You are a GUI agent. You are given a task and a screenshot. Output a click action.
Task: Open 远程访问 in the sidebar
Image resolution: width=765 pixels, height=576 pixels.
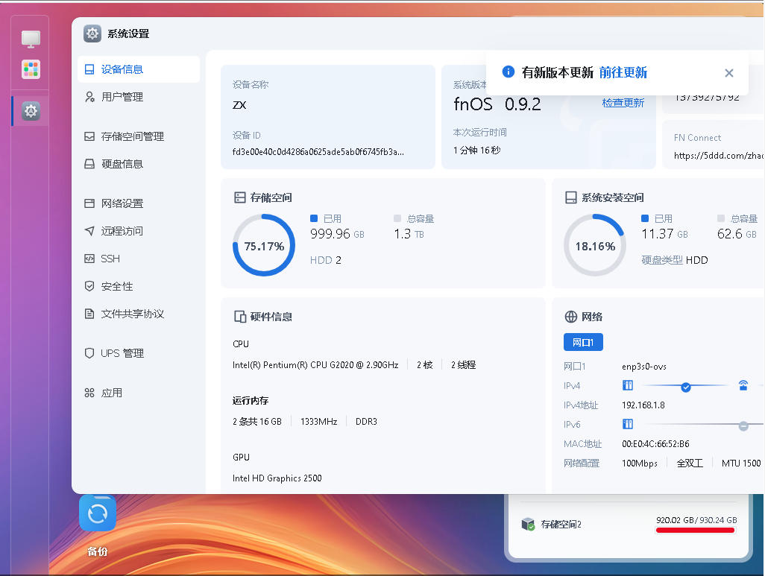click(x=139, y=231)
